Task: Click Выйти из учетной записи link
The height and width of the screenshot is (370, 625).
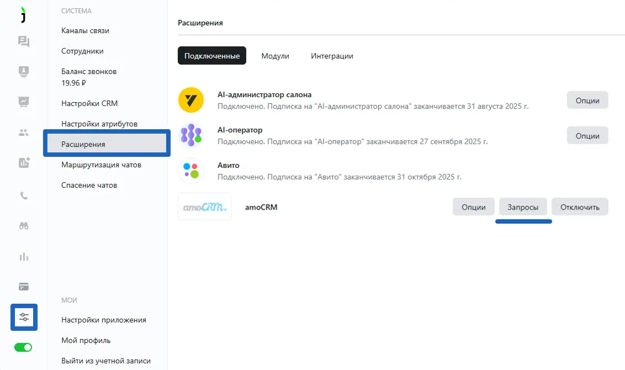Action: (105, 361)
